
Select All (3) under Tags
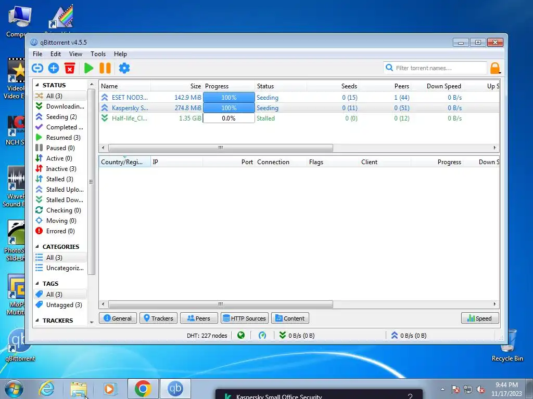click(60, 295)
